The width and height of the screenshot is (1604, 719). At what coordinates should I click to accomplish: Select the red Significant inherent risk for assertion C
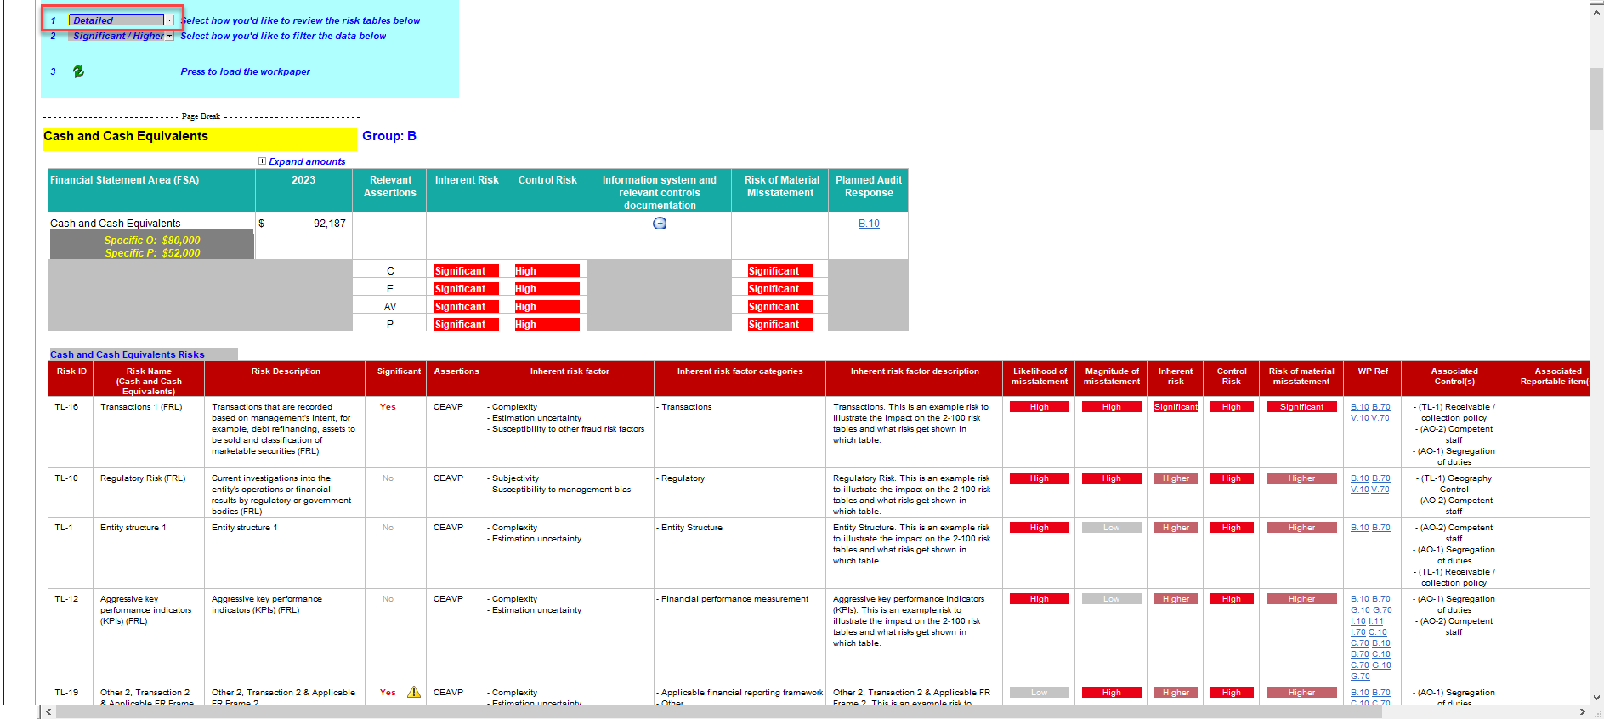click(466, 271)
